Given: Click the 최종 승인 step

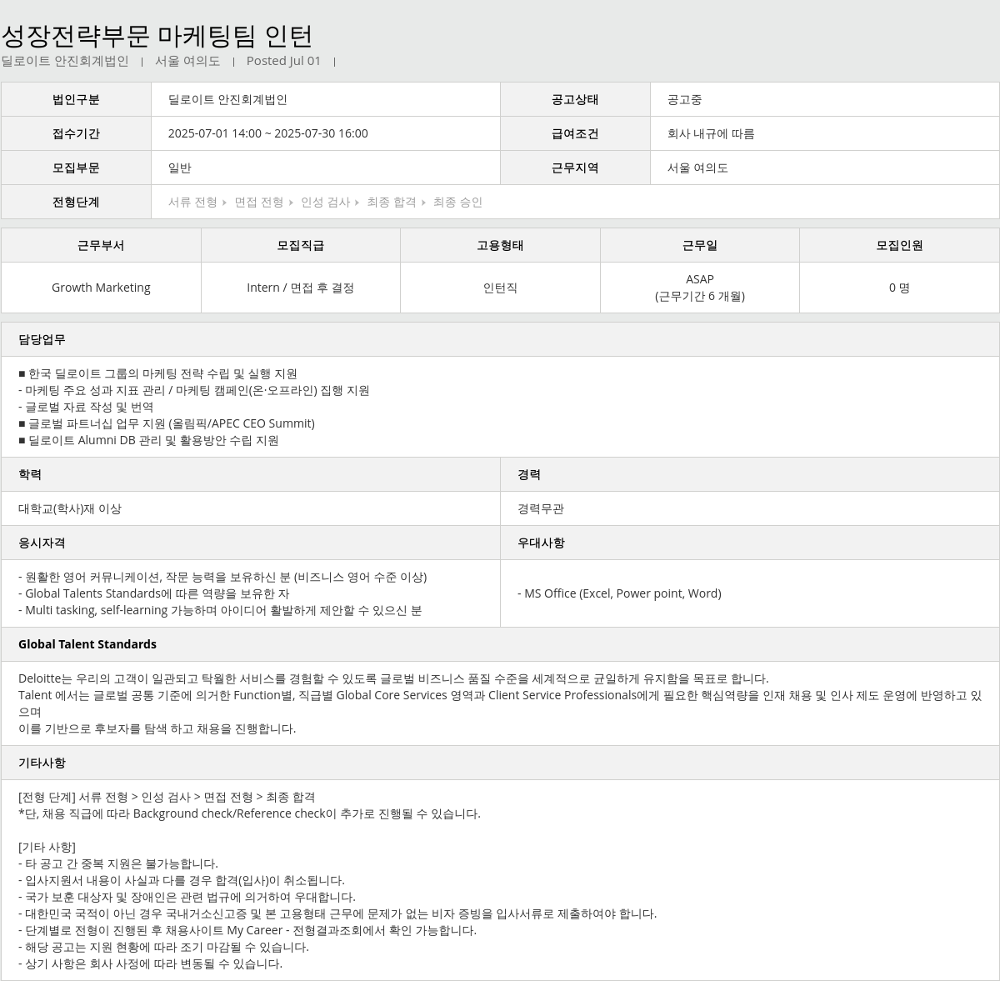Looking at the screenshot, I should pos(457,202).
